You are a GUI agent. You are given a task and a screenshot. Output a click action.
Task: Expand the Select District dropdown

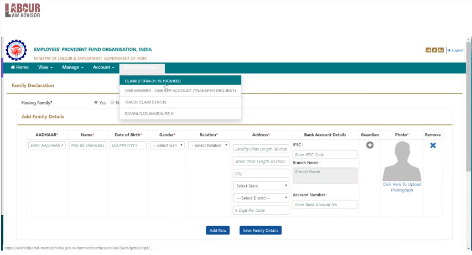point(261,198)
